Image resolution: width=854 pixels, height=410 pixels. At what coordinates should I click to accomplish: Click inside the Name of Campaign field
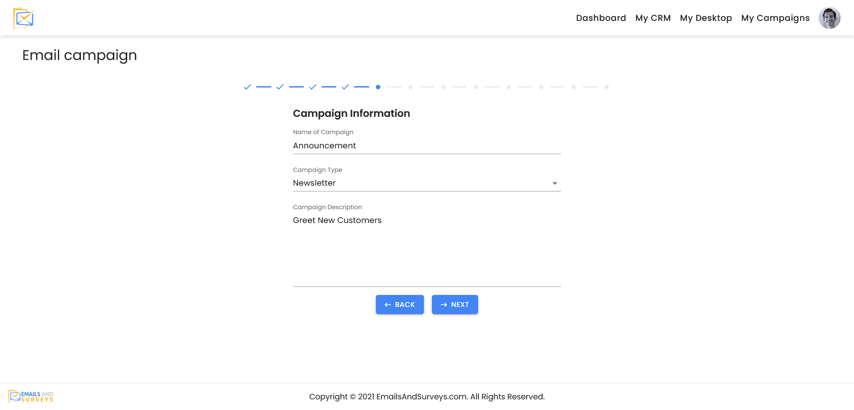(427, 146)
